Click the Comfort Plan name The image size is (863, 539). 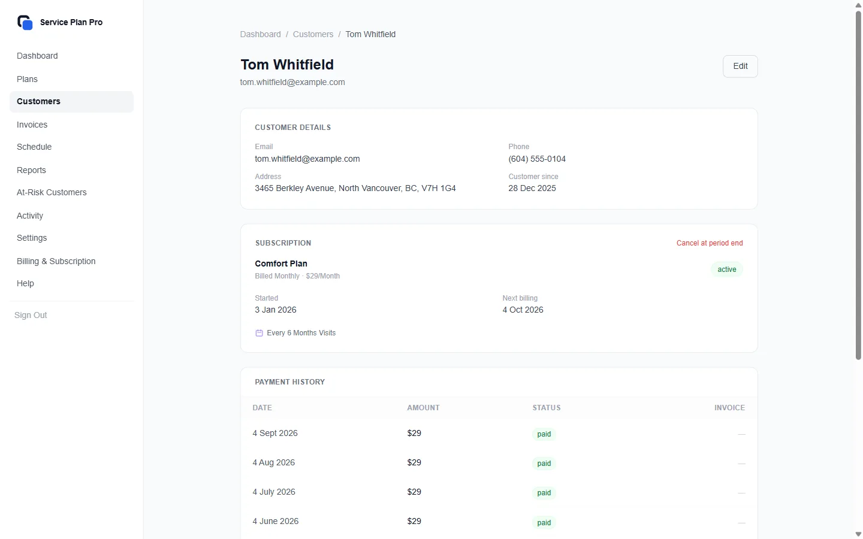point(281,264)
